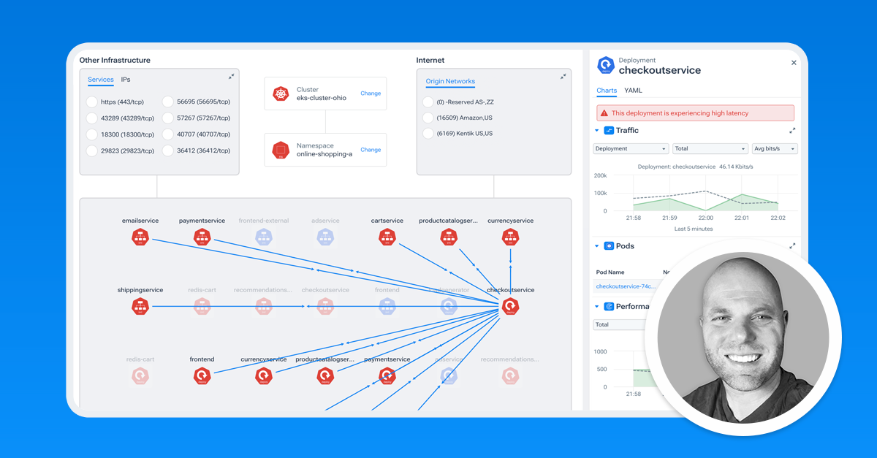Click the emailservice node icon
The height and width of the screenshot is (458, 877).
(140, 237)
